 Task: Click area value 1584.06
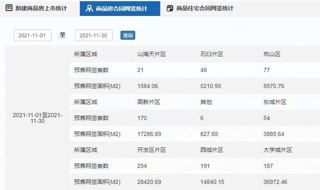coord(148,86)
